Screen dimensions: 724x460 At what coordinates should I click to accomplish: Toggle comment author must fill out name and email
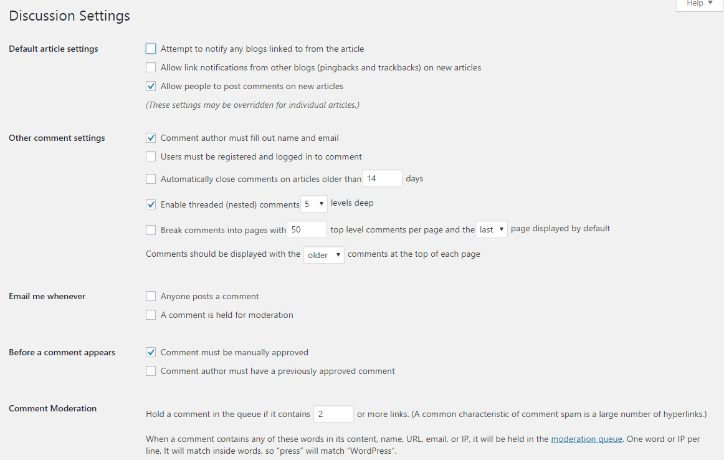tap(151, 138)
